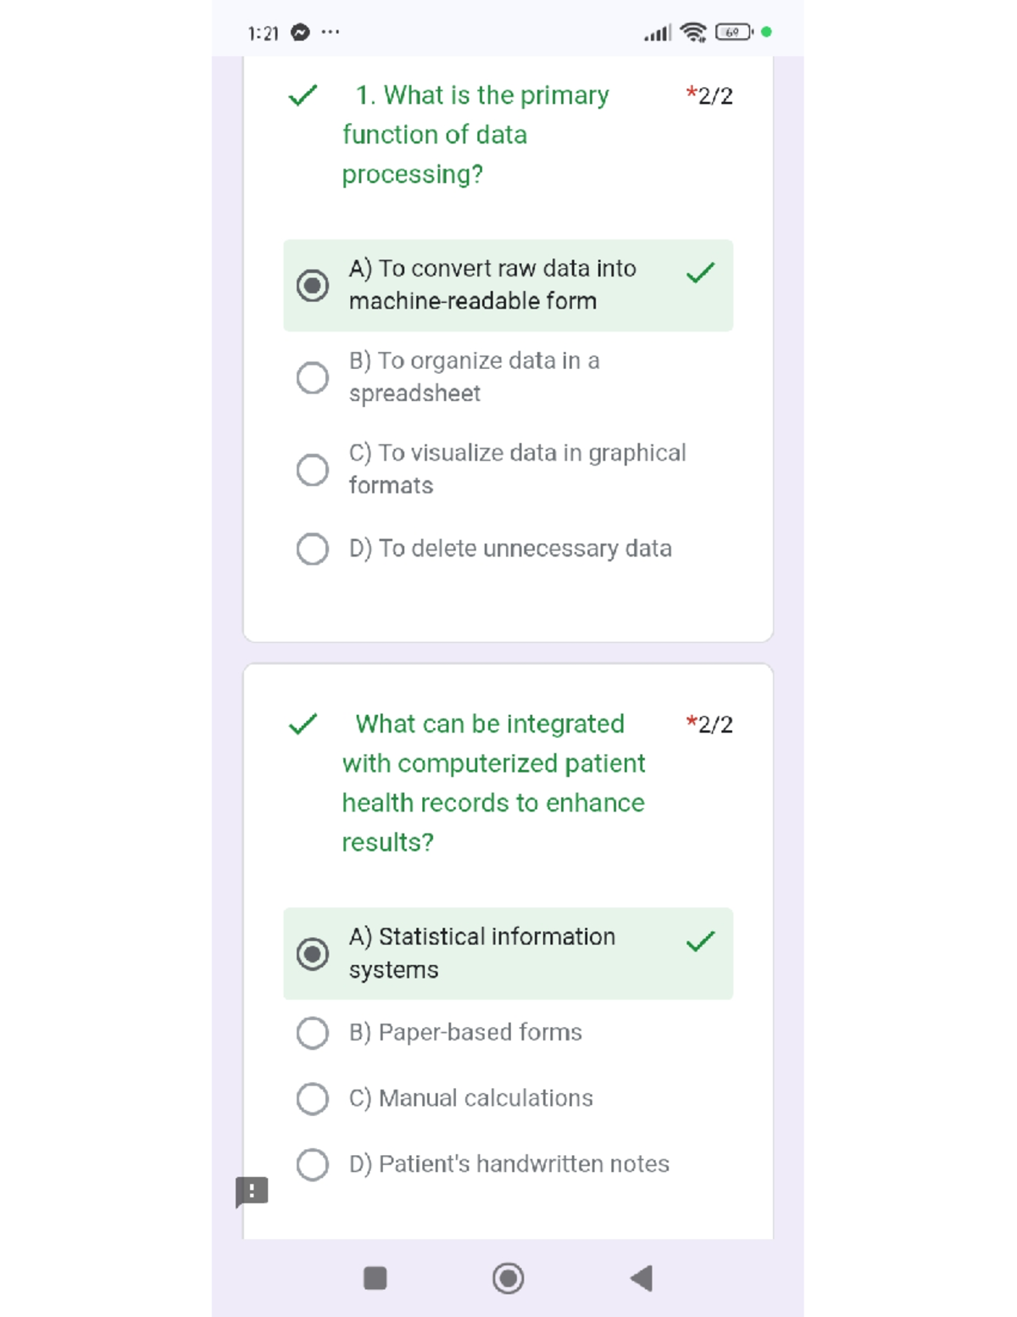Choose "B) To organize data in a spreadsheet"

click(313, 377)
